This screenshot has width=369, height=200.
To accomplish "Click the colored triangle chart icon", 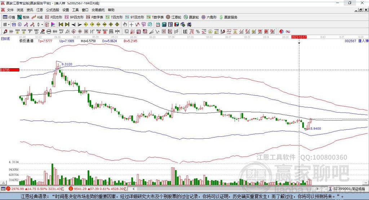I will (x=53, y=25).
